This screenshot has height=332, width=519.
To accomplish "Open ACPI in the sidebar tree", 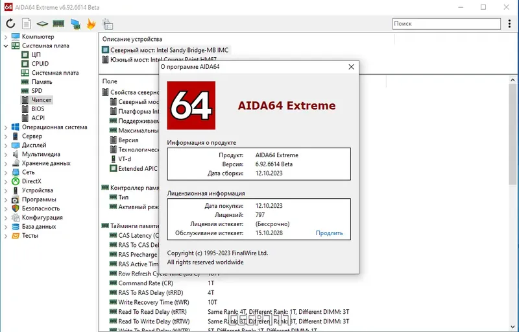I will pos(38,118).
